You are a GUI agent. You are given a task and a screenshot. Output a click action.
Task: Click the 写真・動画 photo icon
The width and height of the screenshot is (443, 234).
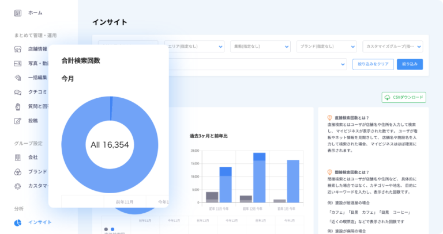[17, 63]
